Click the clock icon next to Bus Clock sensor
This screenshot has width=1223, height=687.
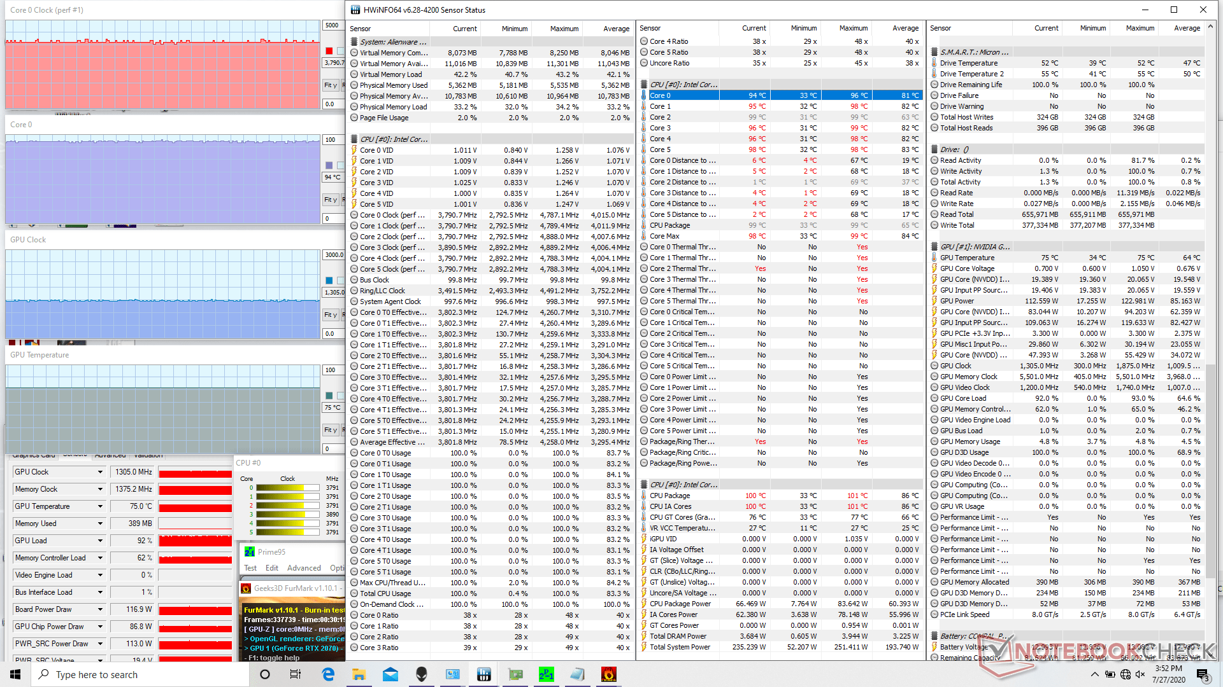coord(355,279)
